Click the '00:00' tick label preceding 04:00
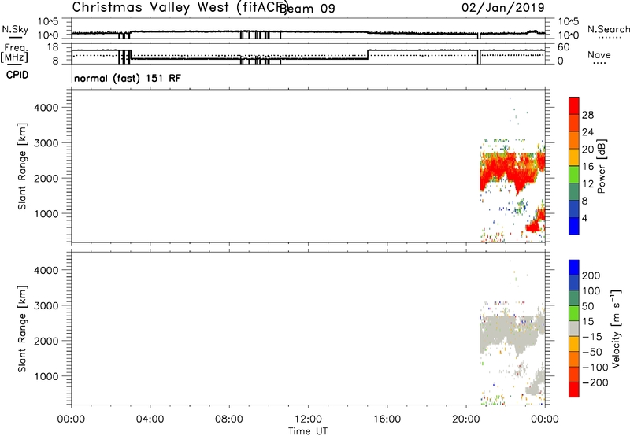 point(71,419)
